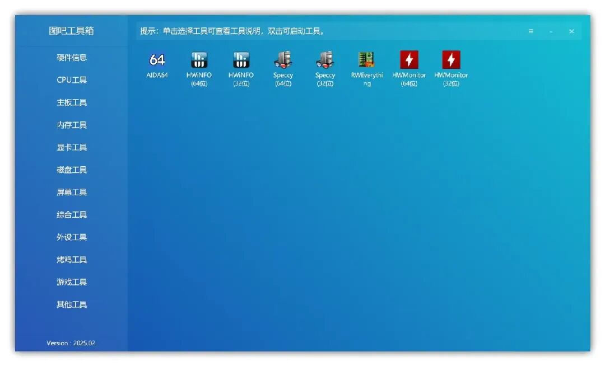Launch the AIDA64 tool
The image size is (605, 366).
click(x=156, y=62)
